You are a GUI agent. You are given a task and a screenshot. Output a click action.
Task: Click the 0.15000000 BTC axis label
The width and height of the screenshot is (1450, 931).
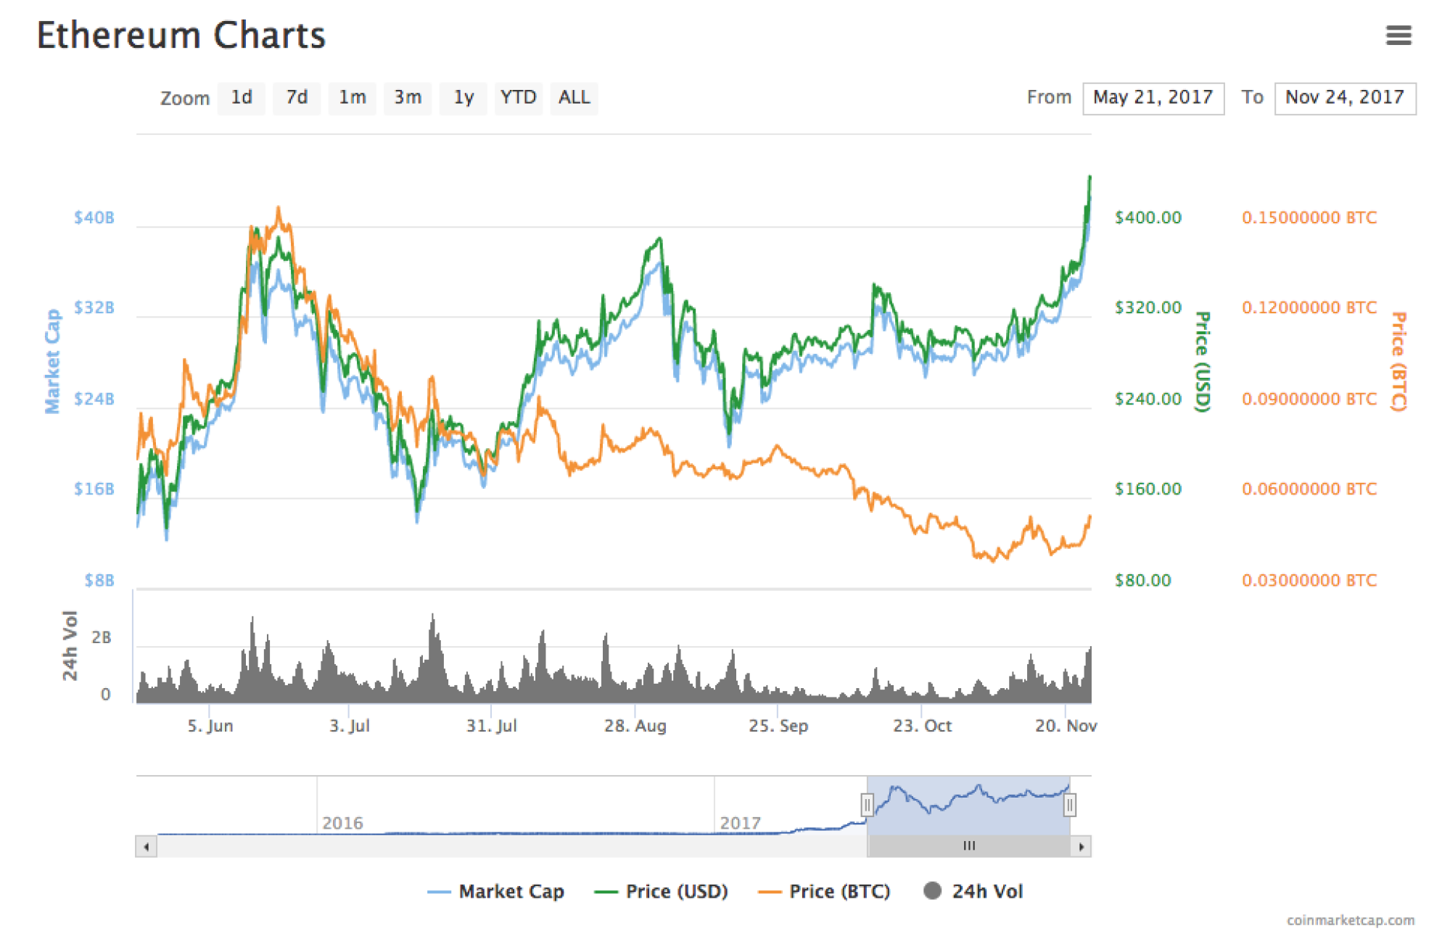pos(1309,218)
